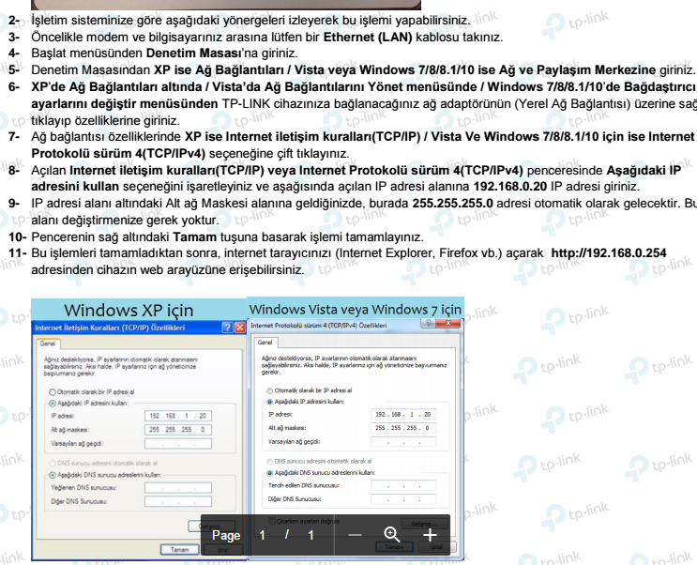Click the total page count after the slash

311,535
